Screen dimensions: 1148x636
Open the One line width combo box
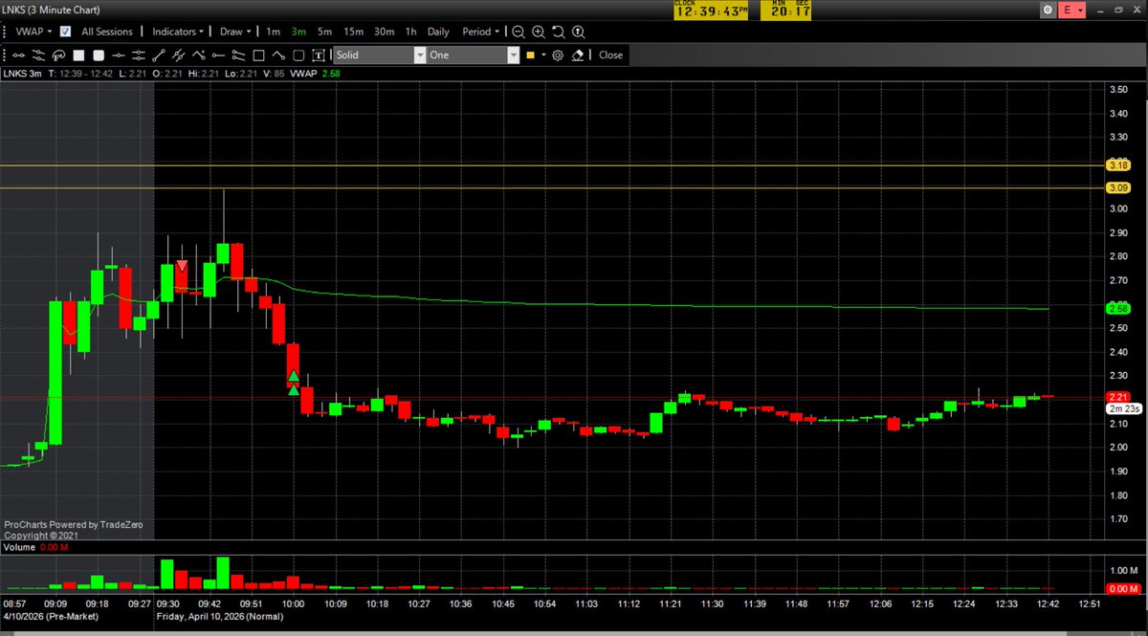[x=474, y=55]
